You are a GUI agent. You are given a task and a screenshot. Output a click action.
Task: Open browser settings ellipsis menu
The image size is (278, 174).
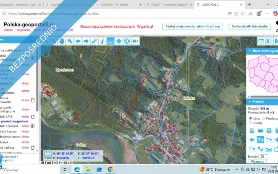pyautogui.click(x=267, y=14)
